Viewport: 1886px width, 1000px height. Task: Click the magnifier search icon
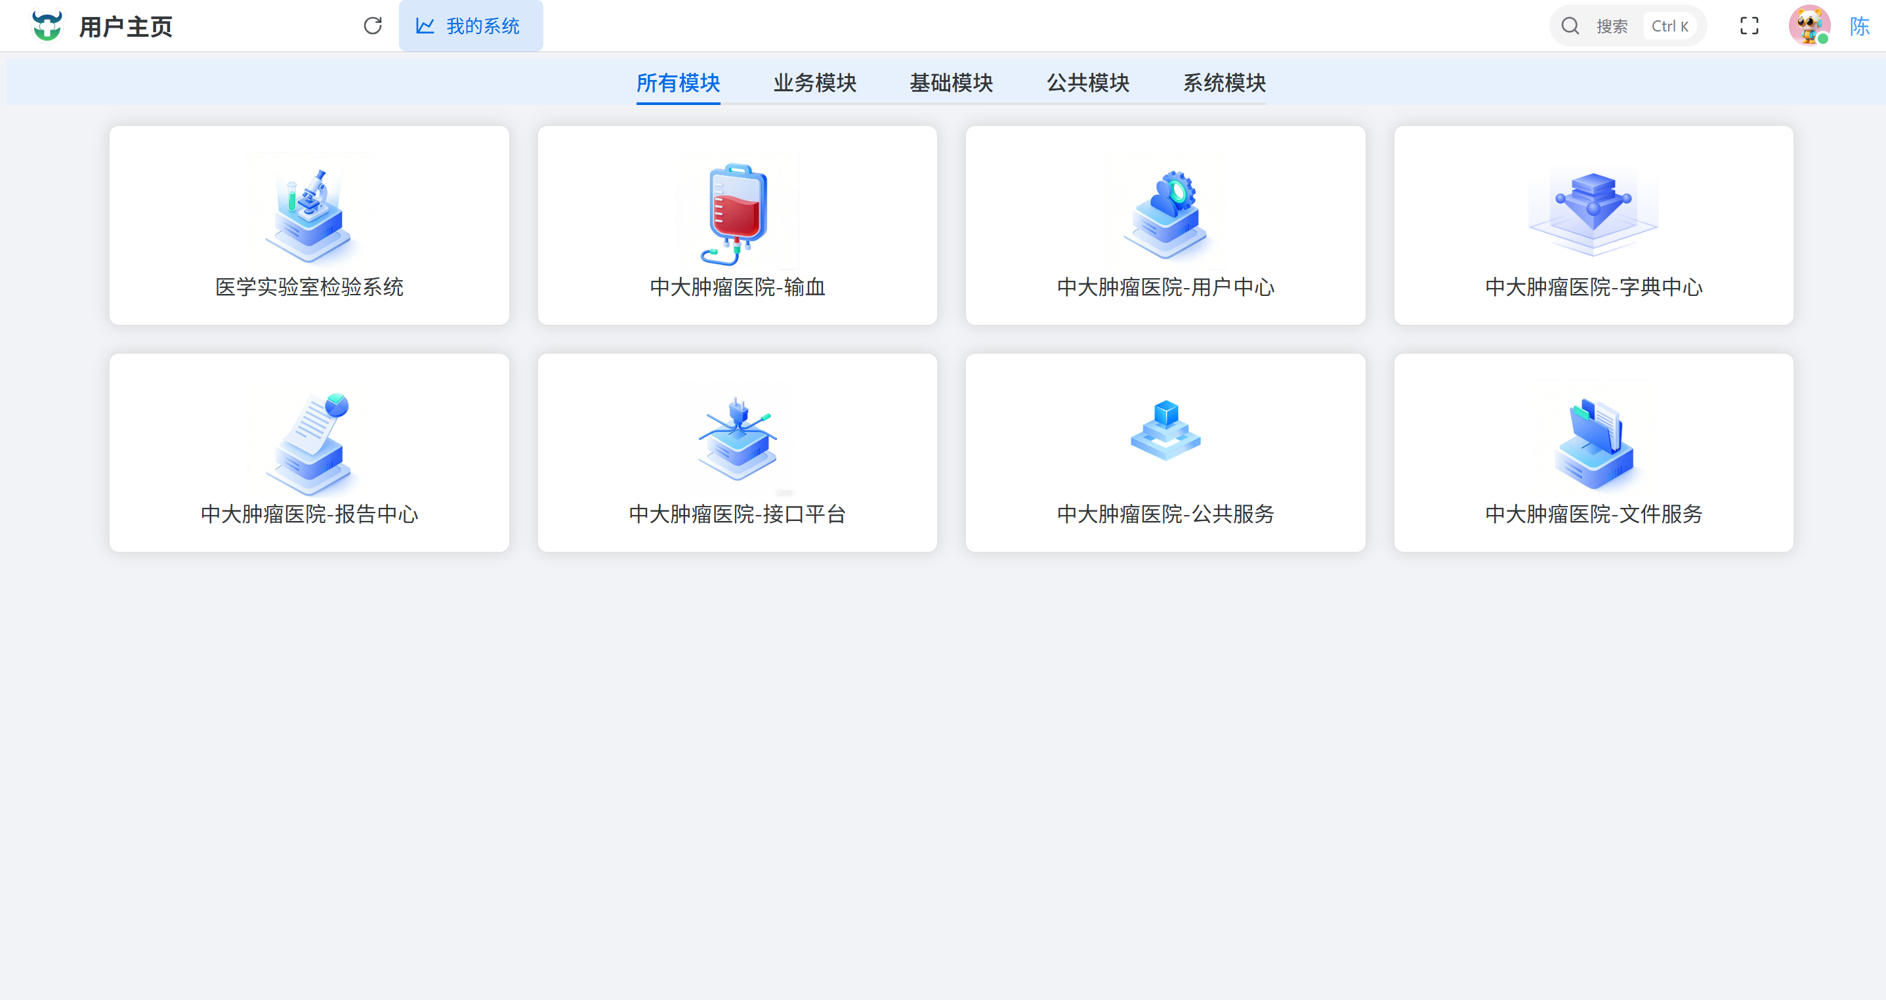(1570, 26)
